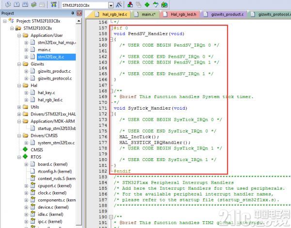Click the Translate file toolbar icon
Image resolution: width=291 pixels, height=228 pixels.
coord(8,4)
